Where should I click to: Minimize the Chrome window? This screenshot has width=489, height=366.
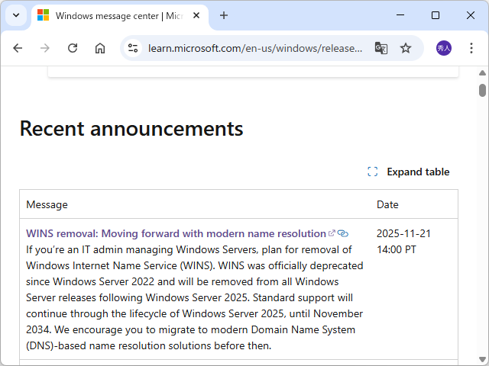(x=400, y=15)
